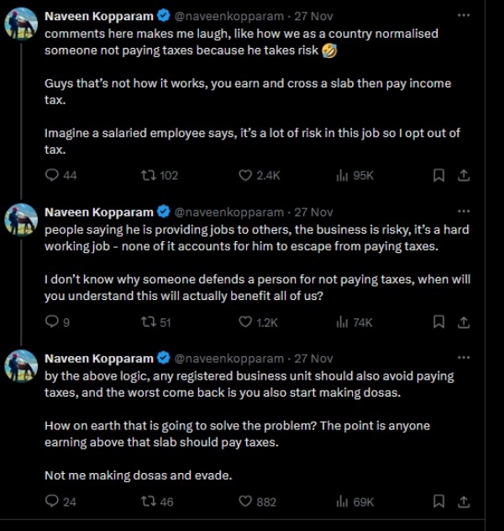
Task: Bookmark the second tweet about providing jobs
Action: pyautogui.click(x=438, y=321)
